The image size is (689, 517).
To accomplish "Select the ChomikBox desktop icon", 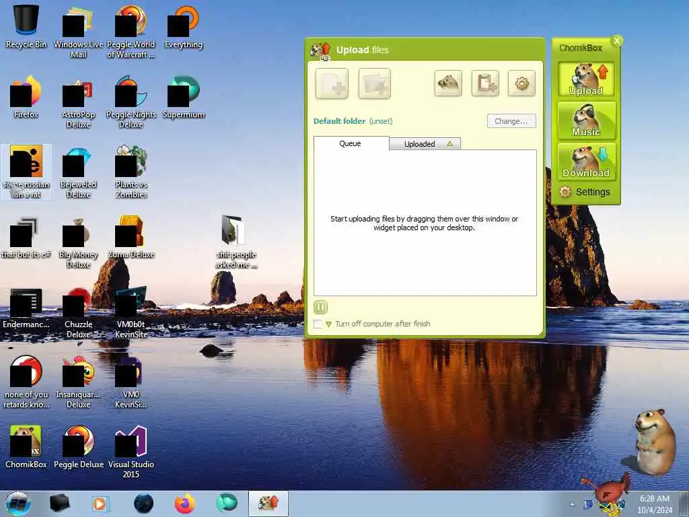I will 26,446.
